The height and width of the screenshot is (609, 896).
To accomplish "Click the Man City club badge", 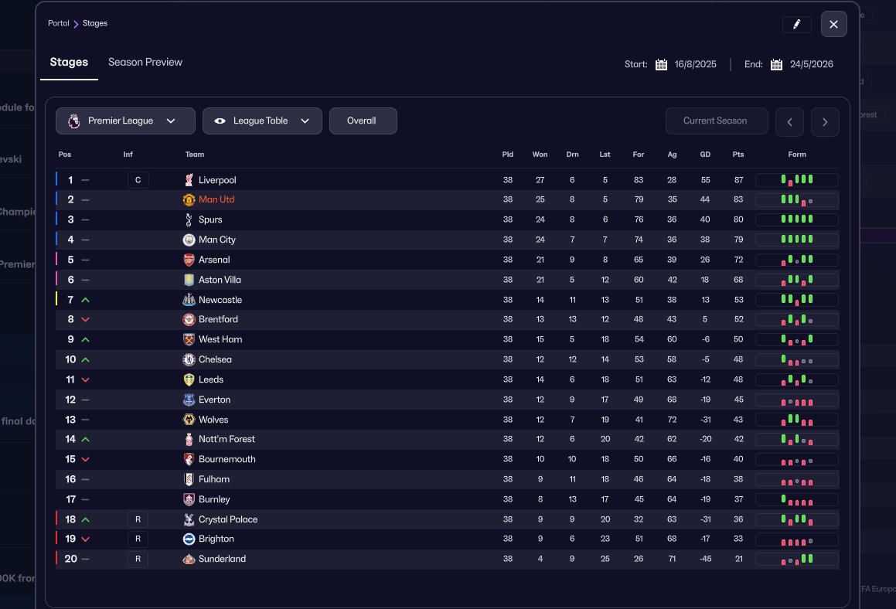I will pyautogui.click(x=189, y=240).
